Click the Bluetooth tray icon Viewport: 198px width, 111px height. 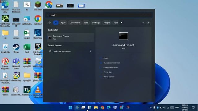coord(158,108)
